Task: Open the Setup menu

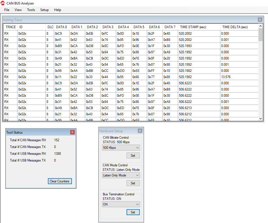Action: tap(44, 10)
